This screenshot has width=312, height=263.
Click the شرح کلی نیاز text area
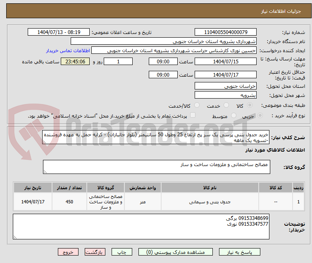coord(156,137)
